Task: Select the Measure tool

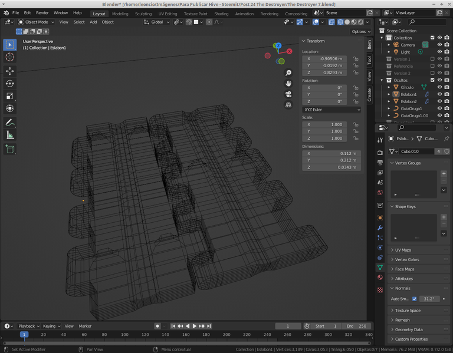Action: tap(10, 135)
